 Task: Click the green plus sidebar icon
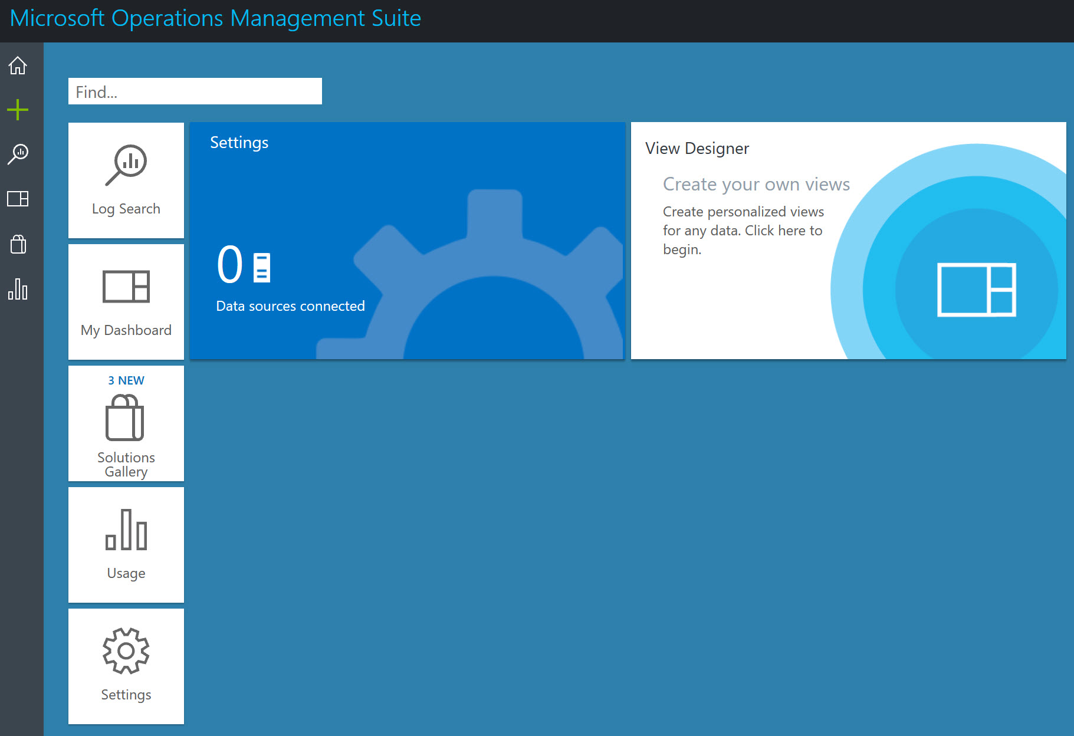pos(18,110)
